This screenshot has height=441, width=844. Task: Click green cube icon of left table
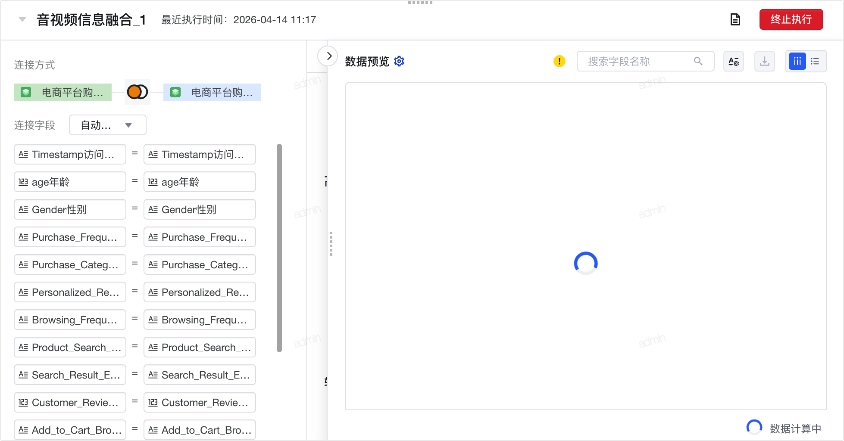[x=26, y=92]
